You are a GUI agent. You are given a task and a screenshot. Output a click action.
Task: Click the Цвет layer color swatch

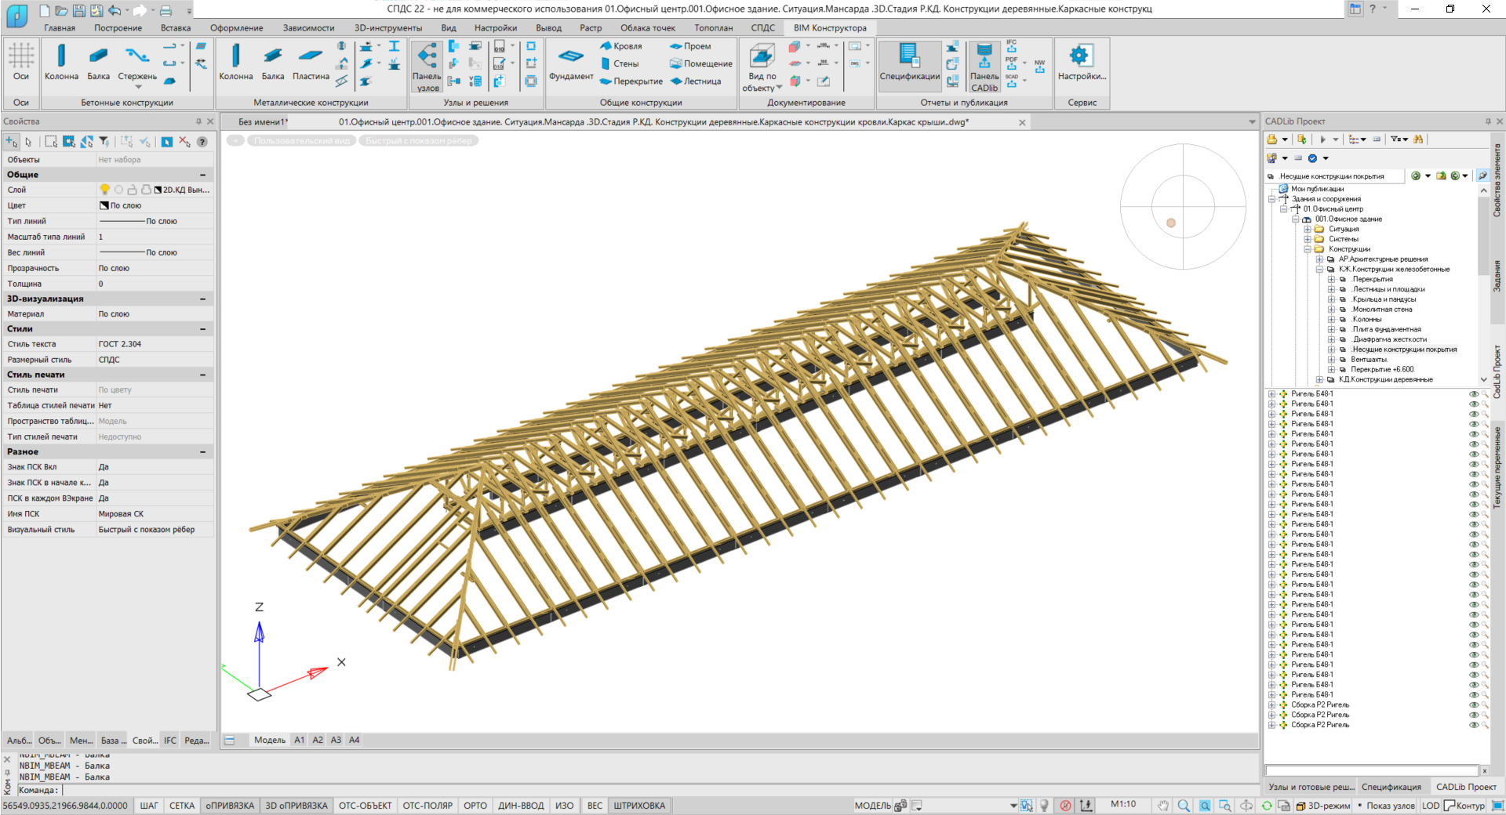tap(104, 205)
